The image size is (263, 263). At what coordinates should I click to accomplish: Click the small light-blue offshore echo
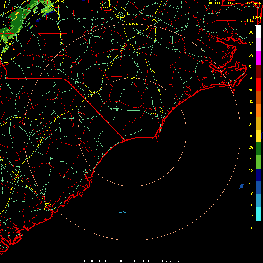122,212
